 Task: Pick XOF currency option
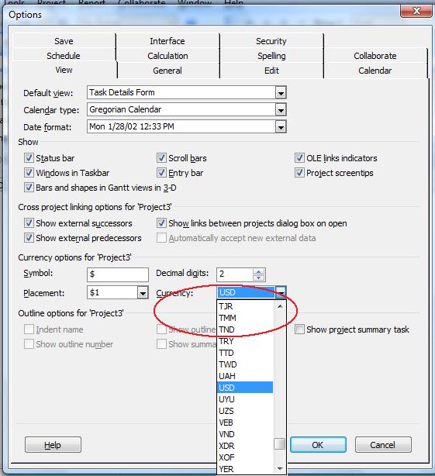click(x=245, y=457)
